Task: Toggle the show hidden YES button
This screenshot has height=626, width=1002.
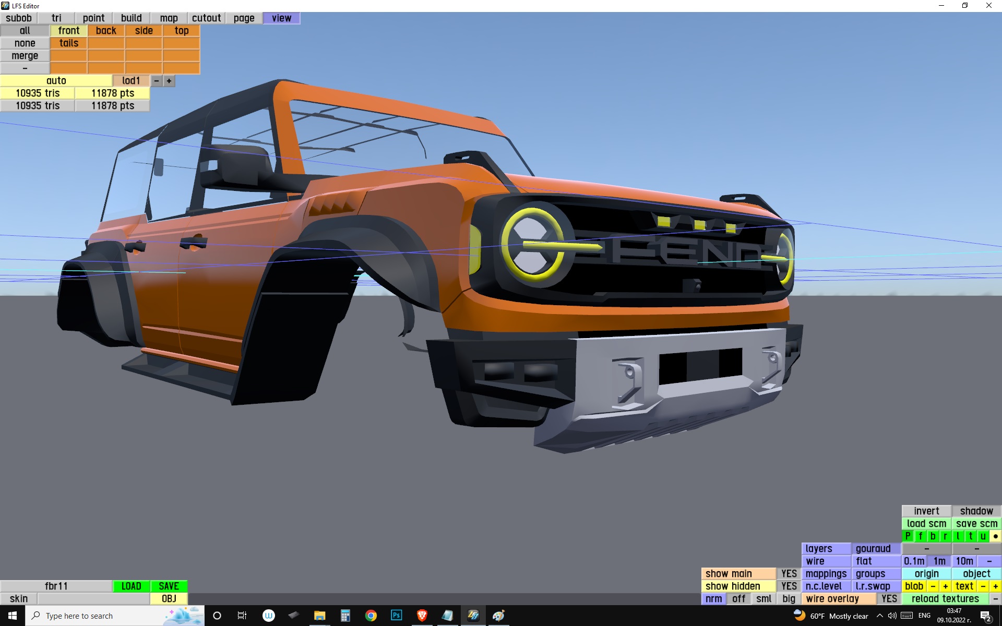Action: point(789,586)
